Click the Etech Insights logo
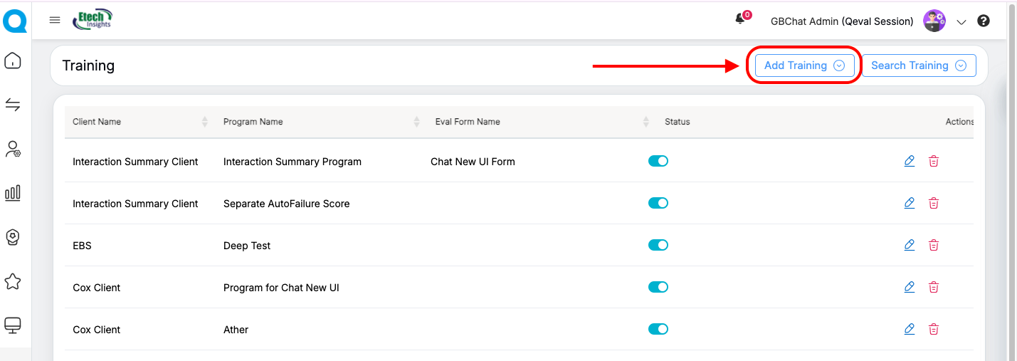The height and width of the screenshot is (361, 1017). [x=93, y=20]
